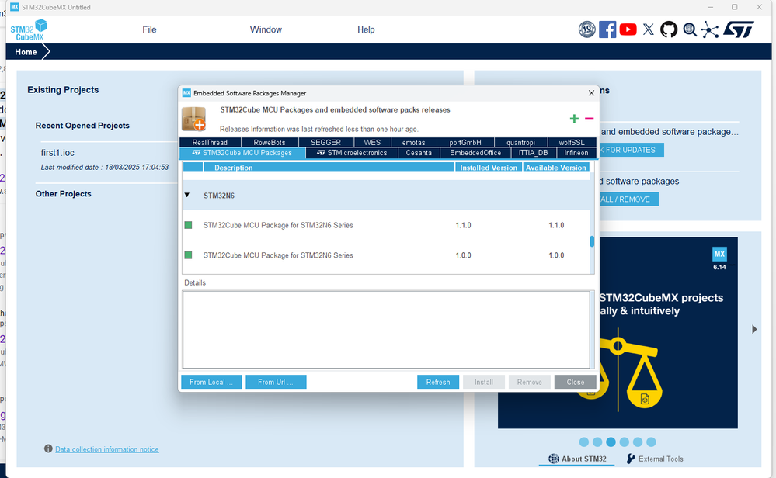Open the Window menu
The height and width of the screenshot is (478, 776).
(x=266, y=29)
